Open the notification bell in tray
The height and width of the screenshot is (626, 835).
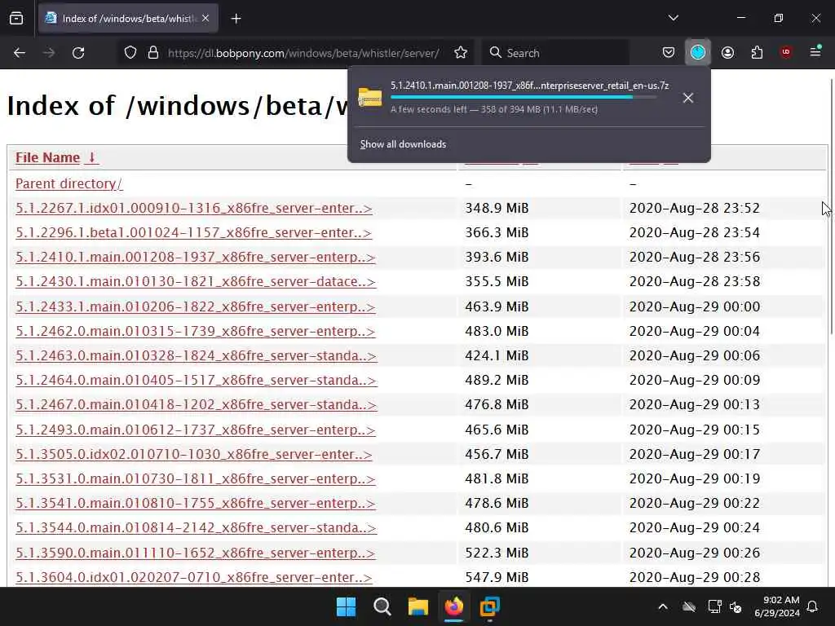813,606
